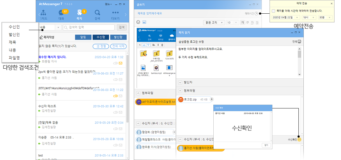Open the 메일헬프데스크 사원 recipient entry
Viewport: 341px width, 160px height.
[x=156, y=139]
